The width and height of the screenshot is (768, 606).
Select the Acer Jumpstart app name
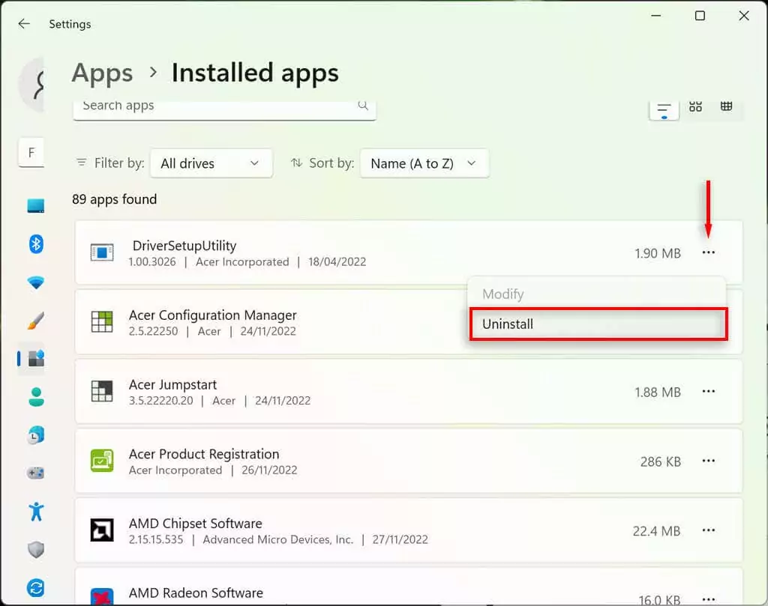tap(172, 385)
